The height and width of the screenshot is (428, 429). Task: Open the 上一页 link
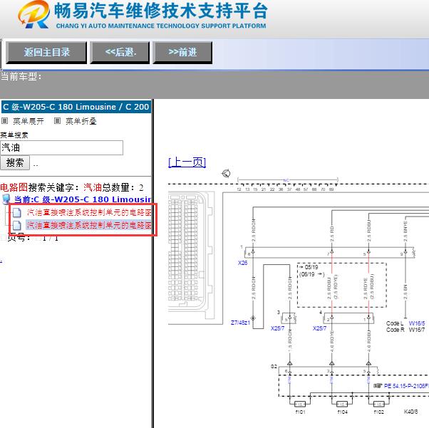click(187, 162)
